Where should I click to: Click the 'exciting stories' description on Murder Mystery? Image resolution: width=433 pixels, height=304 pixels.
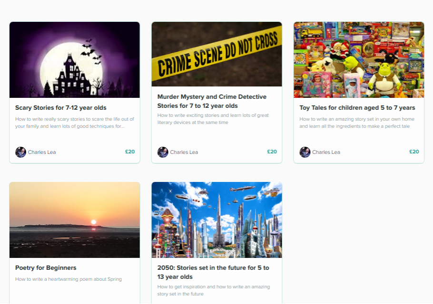[213, 119]
